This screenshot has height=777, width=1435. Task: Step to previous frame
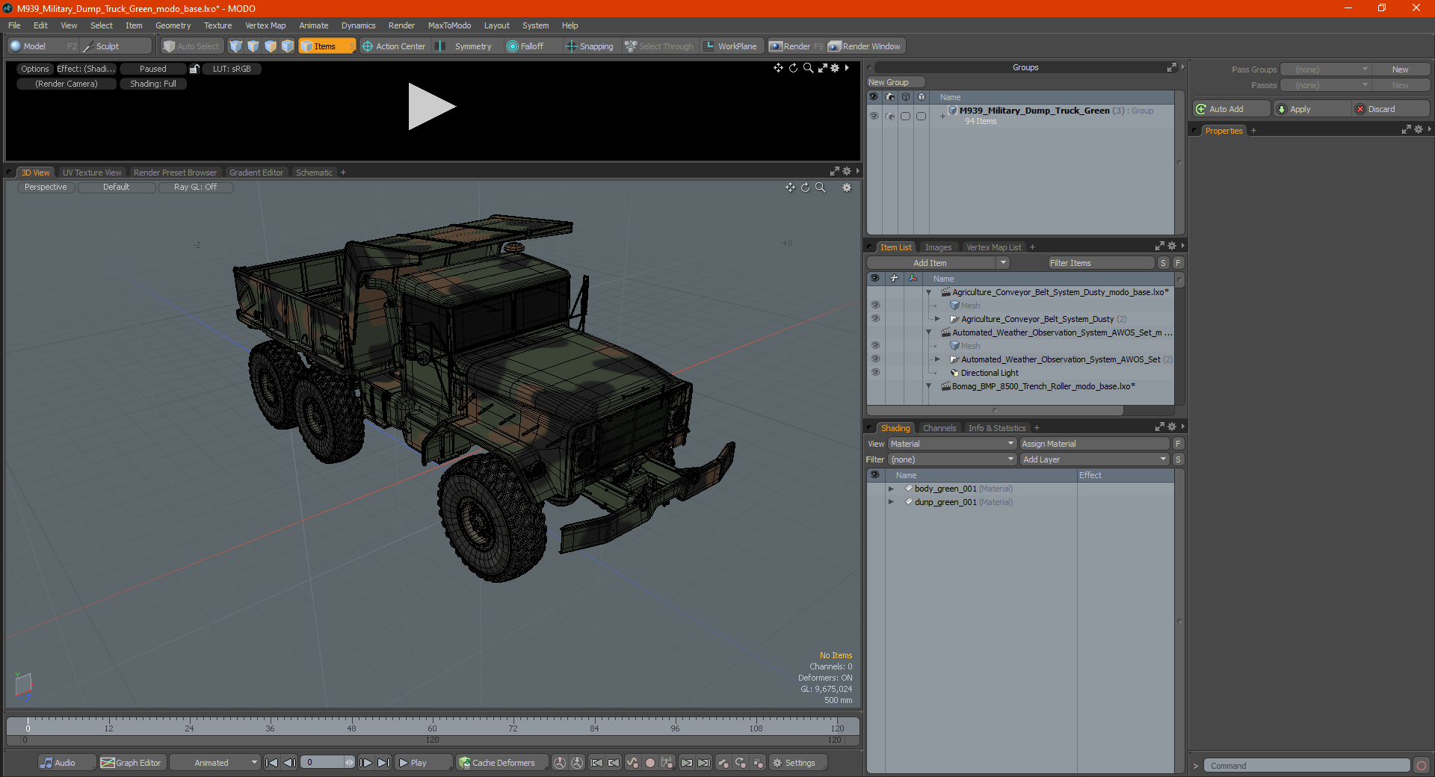pos(289,763)
